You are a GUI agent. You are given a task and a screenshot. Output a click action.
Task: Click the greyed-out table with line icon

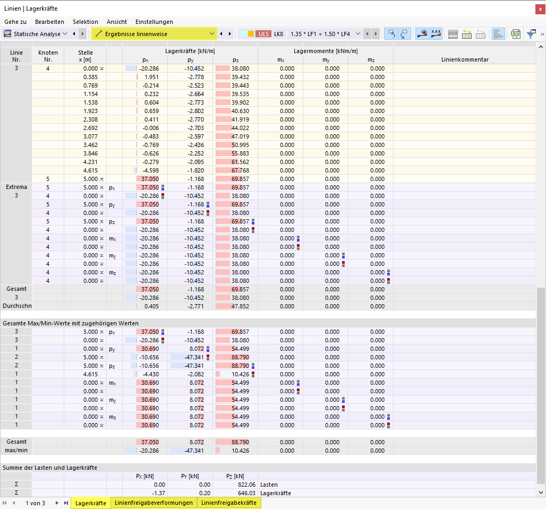481,34
